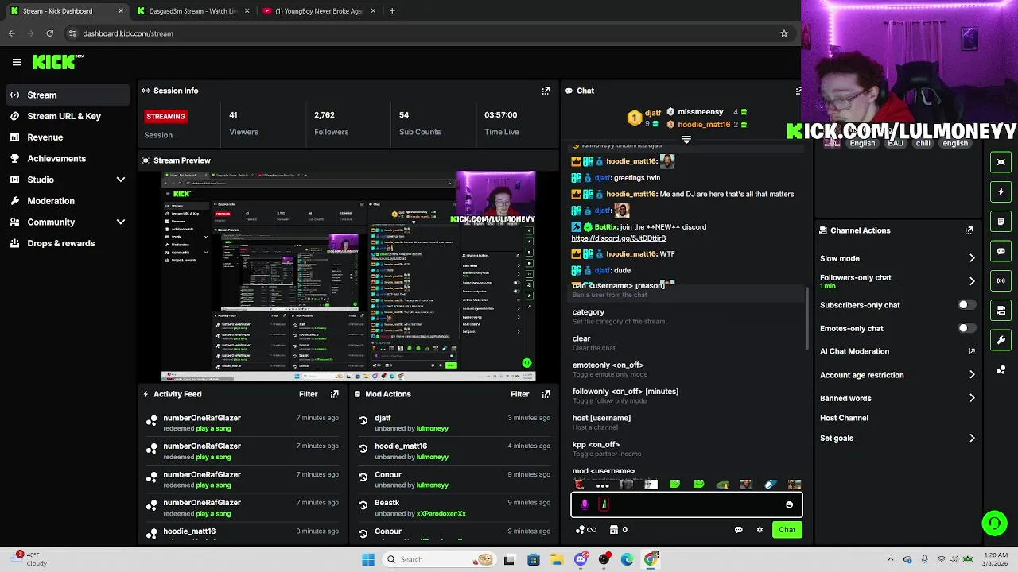The image size is (1018, 572).
Task: Open Account age restriction options
Action: [x=898, y=375]
